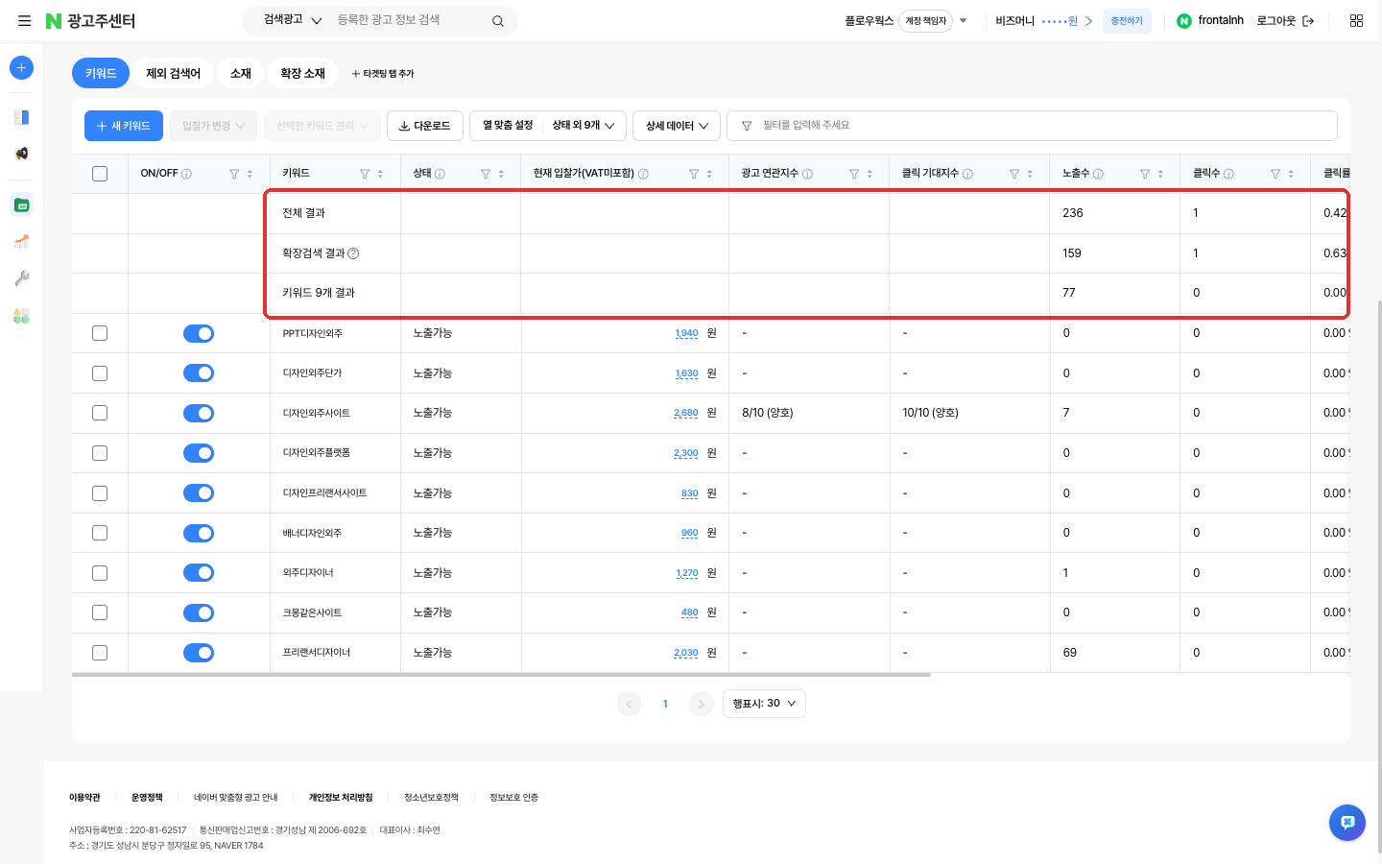Open the 선택한 키워드 관리 dropdown

(x=322, y=126)
